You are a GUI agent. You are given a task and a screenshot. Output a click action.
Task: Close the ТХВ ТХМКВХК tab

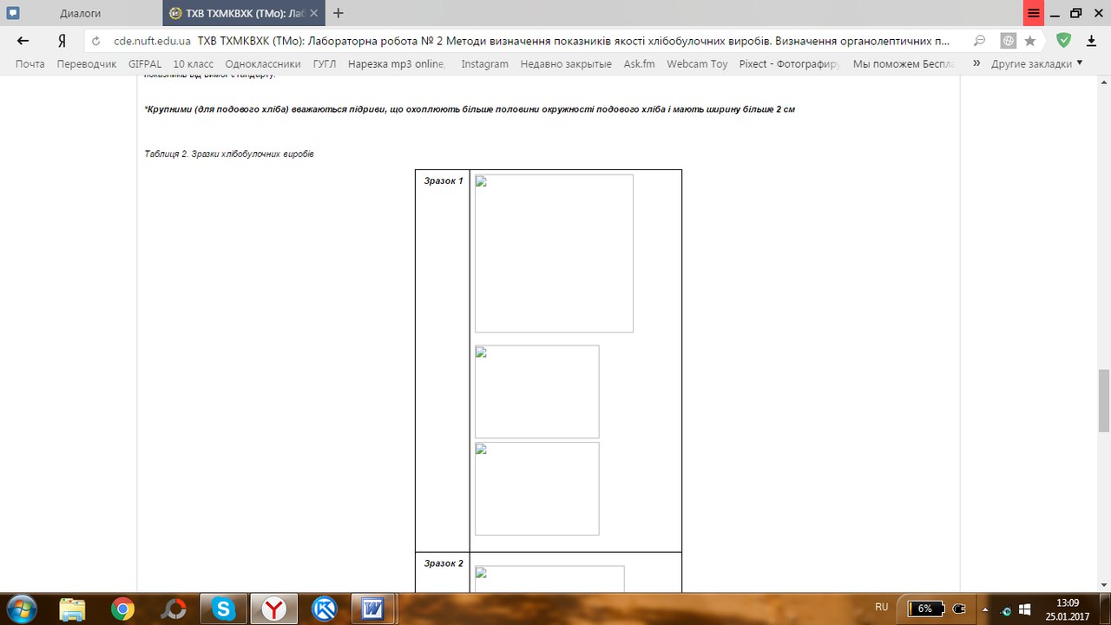coord(315,13)
